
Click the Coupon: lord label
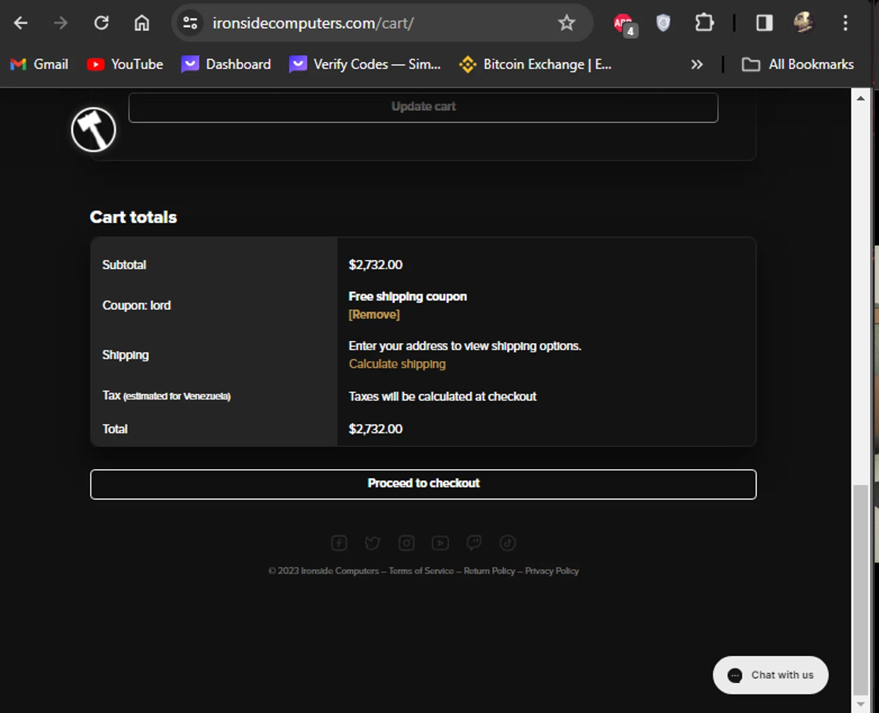pyautogui.click(x=137, y=305)
